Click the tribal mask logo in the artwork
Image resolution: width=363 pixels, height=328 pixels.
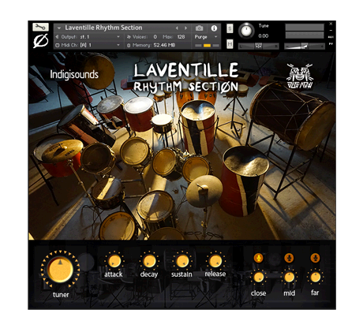(x=300, y=76)
